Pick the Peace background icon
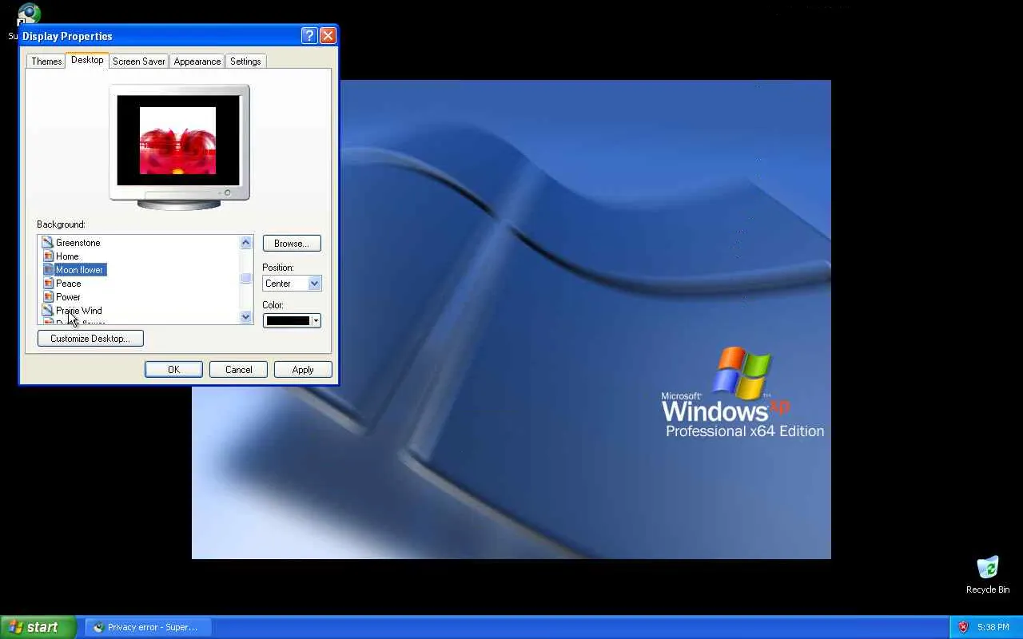1023x639 pixels. 48,284
